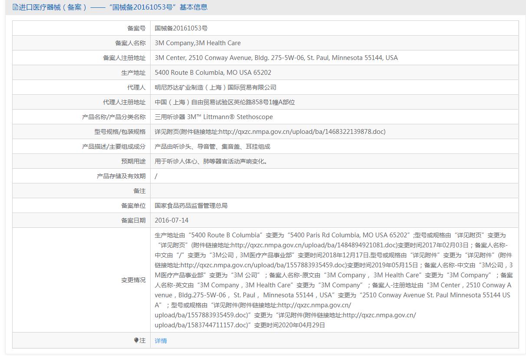The height and width of the screenshot is (356, 526).
Task: Select the 生产地址 label
Action: [133, 73]
